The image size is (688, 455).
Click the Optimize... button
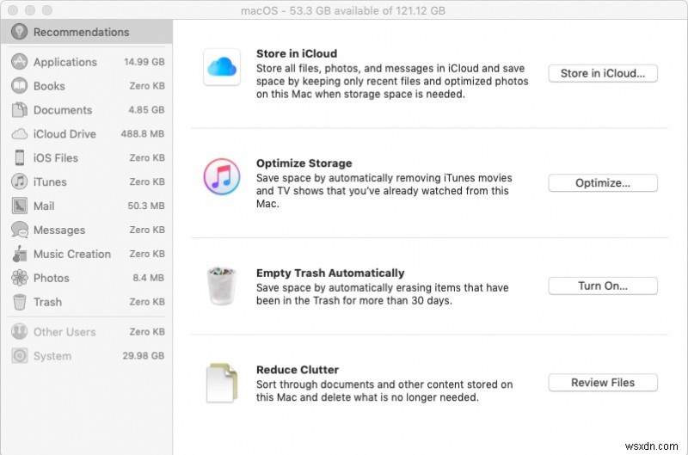pos(603,183)
